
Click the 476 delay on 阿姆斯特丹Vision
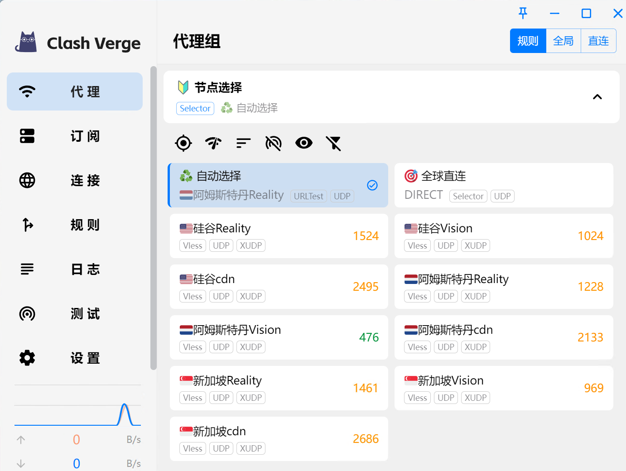[x=369, y=337]
